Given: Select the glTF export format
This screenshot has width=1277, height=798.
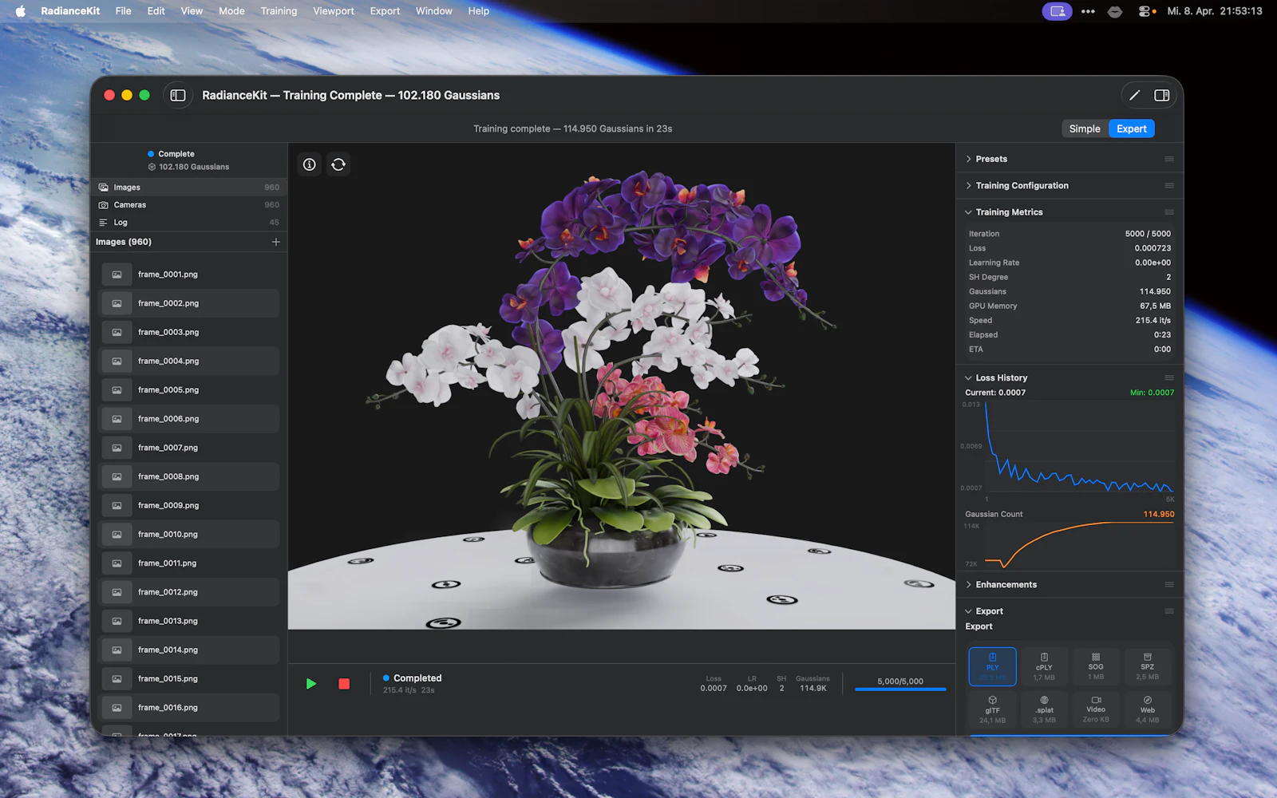Looking at the screenshot, I should click(x=992, y=709).
